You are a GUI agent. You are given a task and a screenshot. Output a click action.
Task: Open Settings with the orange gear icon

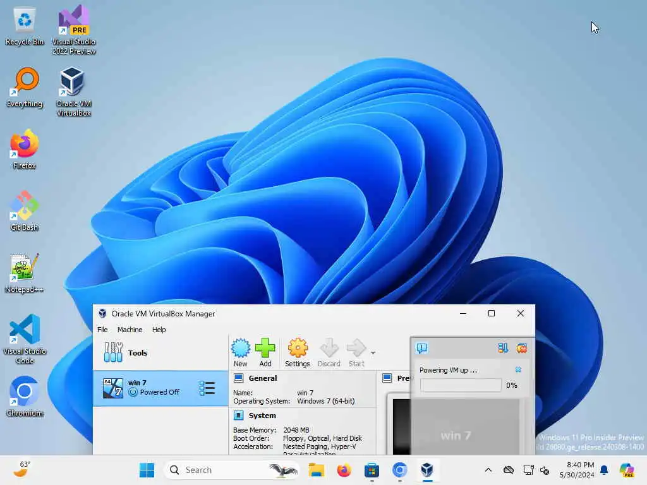pos(297,352)
